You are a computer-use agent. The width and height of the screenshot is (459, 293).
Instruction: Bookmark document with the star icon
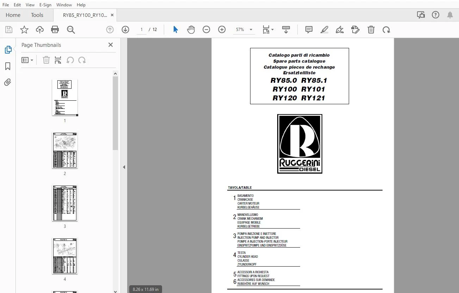coord(24,30)
